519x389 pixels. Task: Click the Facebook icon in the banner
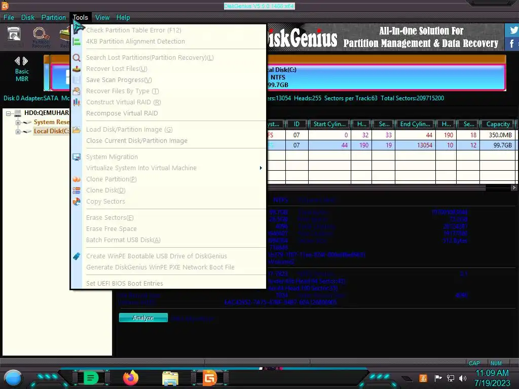click(x=512, y=44)
